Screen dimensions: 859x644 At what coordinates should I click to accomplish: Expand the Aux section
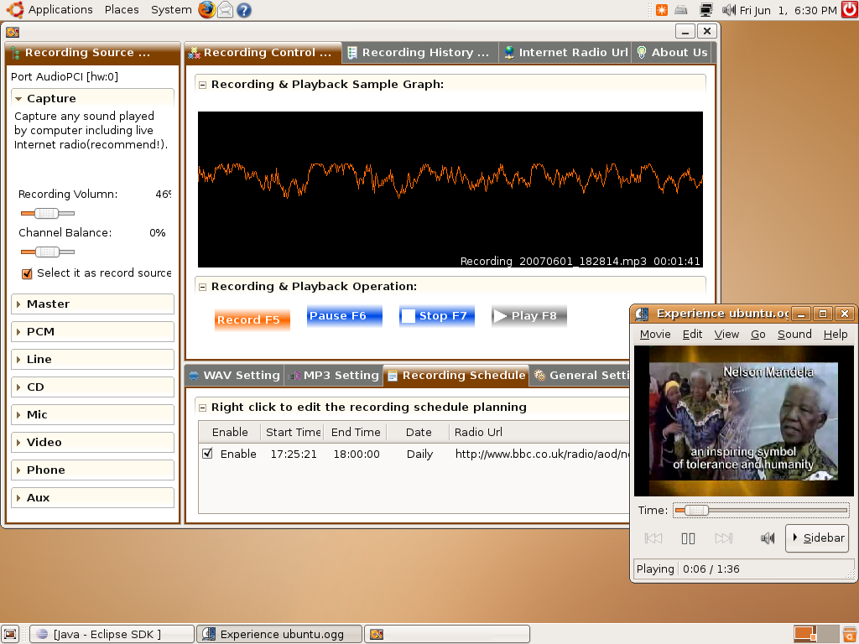click(92, 498)
